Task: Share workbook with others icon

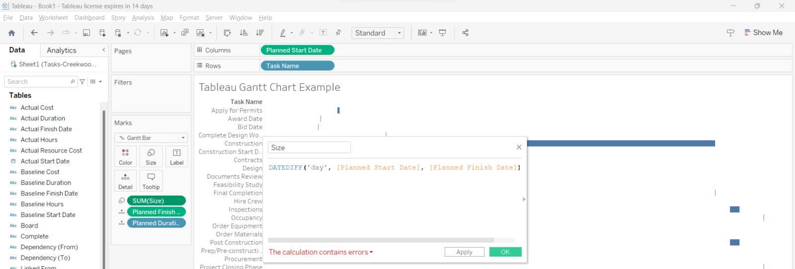Action: point(466,33)
